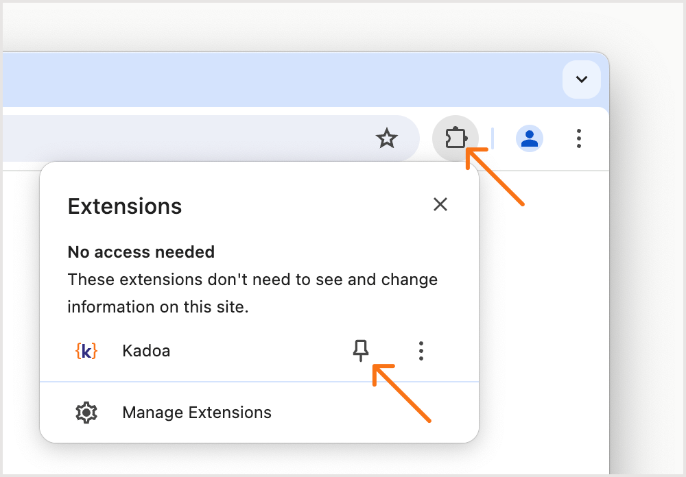Viewport: 686px width, 477px height.
Task: Focus the address bar field
Action: [x=210, y=138]
